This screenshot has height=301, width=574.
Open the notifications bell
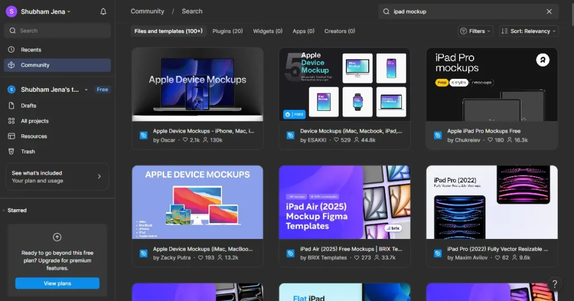click(x=103, y=12)
